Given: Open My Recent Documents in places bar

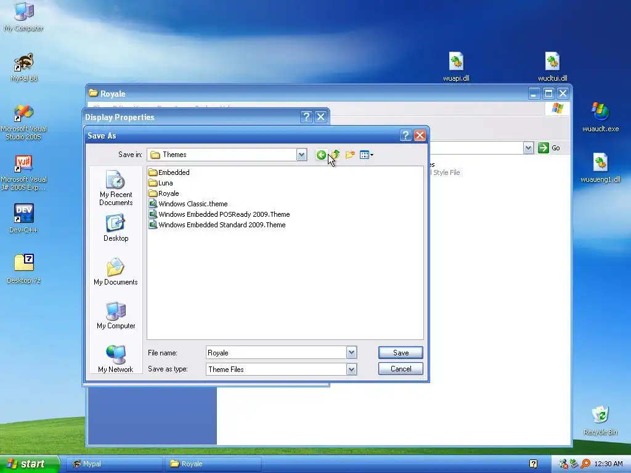Looking at the screenshot, I should click(x=116, y=188).
